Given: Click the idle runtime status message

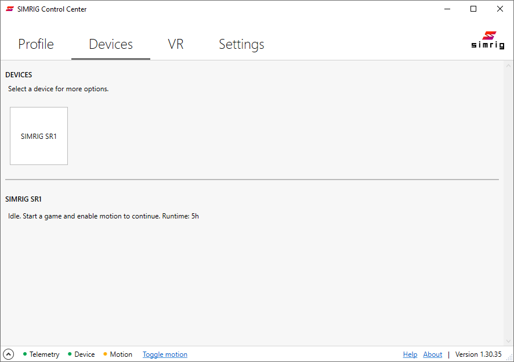Looking at the screenshot, I should tap(103, 216).
